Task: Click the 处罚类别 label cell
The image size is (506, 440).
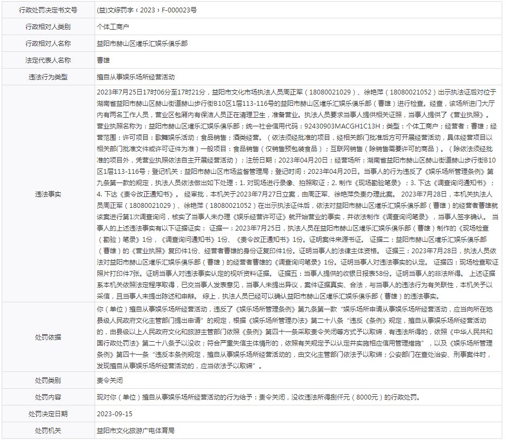Action: [x=48, y=380]
